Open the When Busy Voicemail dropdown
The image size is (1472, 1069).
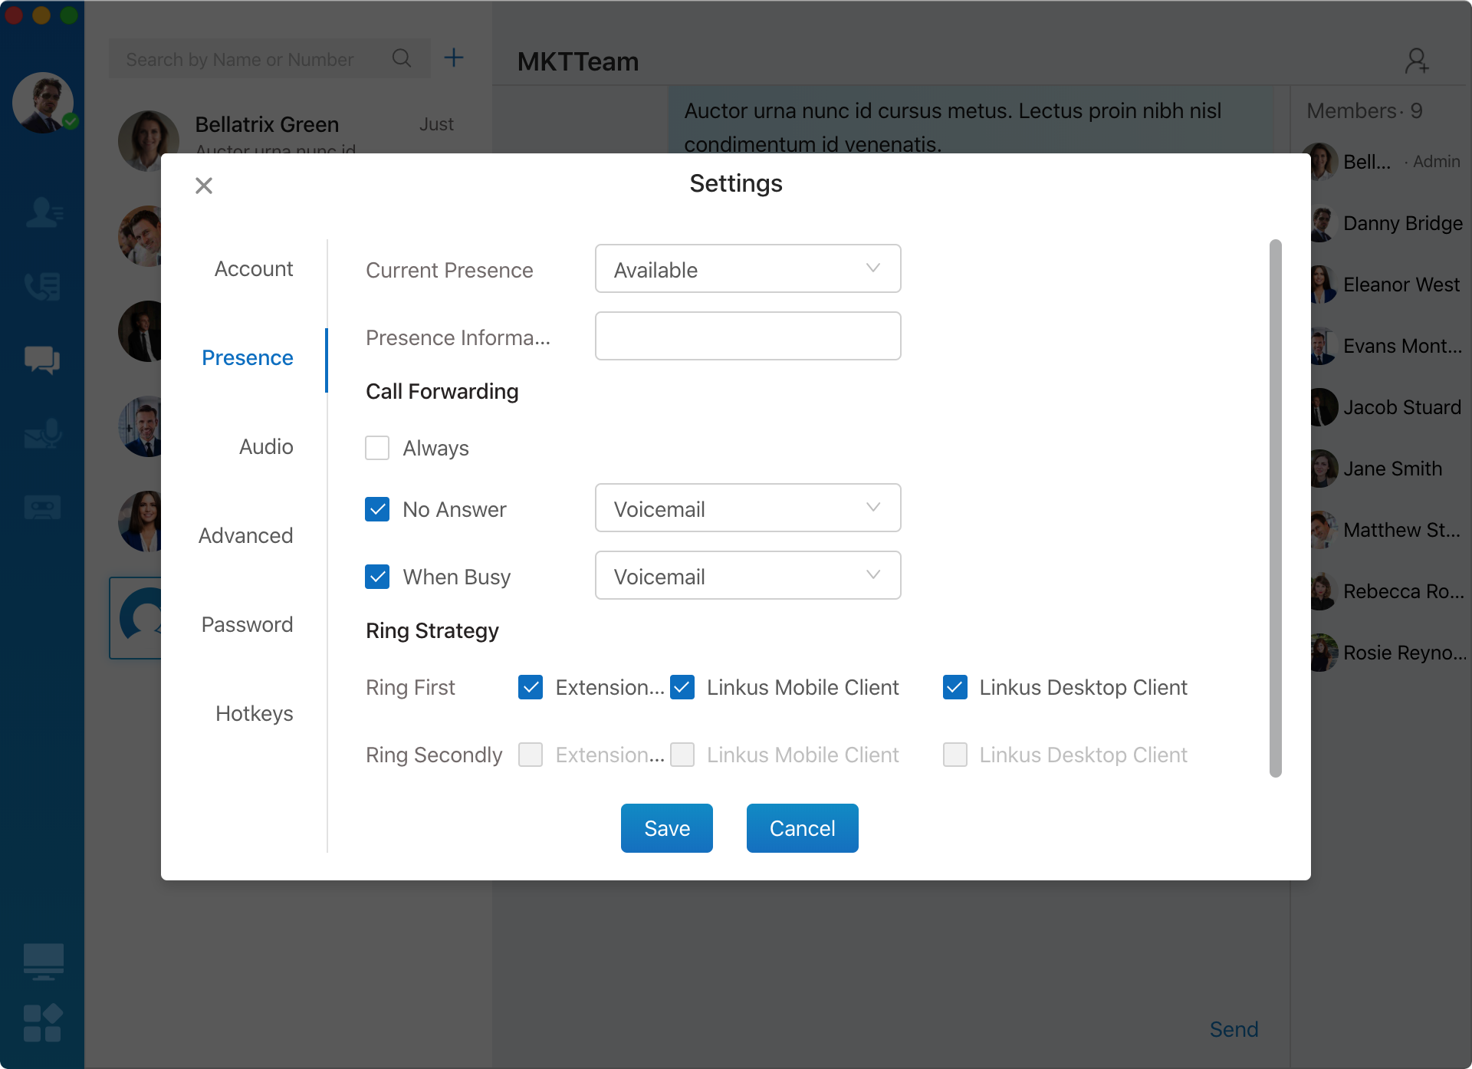click(747, 576)
